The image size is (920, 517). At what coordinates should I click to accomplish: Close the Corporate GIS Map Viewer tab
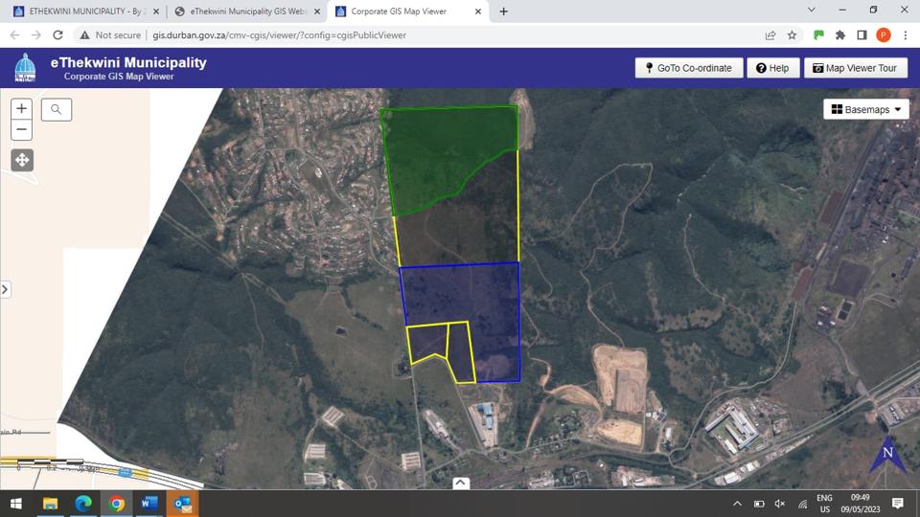click(478, 11)
